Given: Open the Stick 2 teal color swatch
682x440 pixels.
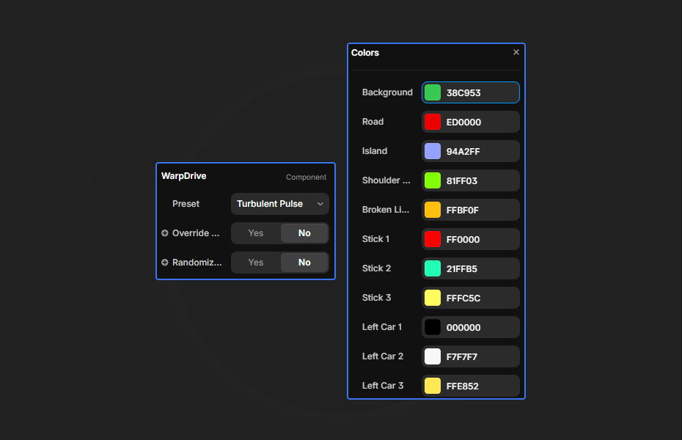Looking at the screenshot, I should (433, 268).
